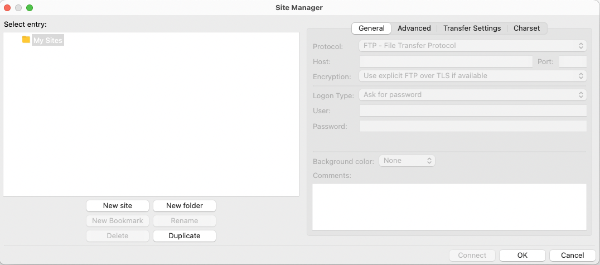
Task: Click into the Port field
Action: 572,61
